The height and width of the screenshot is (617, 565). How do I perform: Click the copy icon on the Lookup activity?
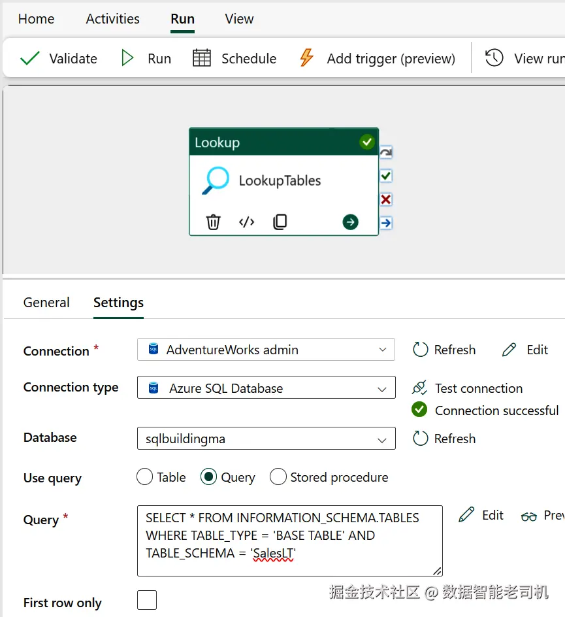point(280,222)
